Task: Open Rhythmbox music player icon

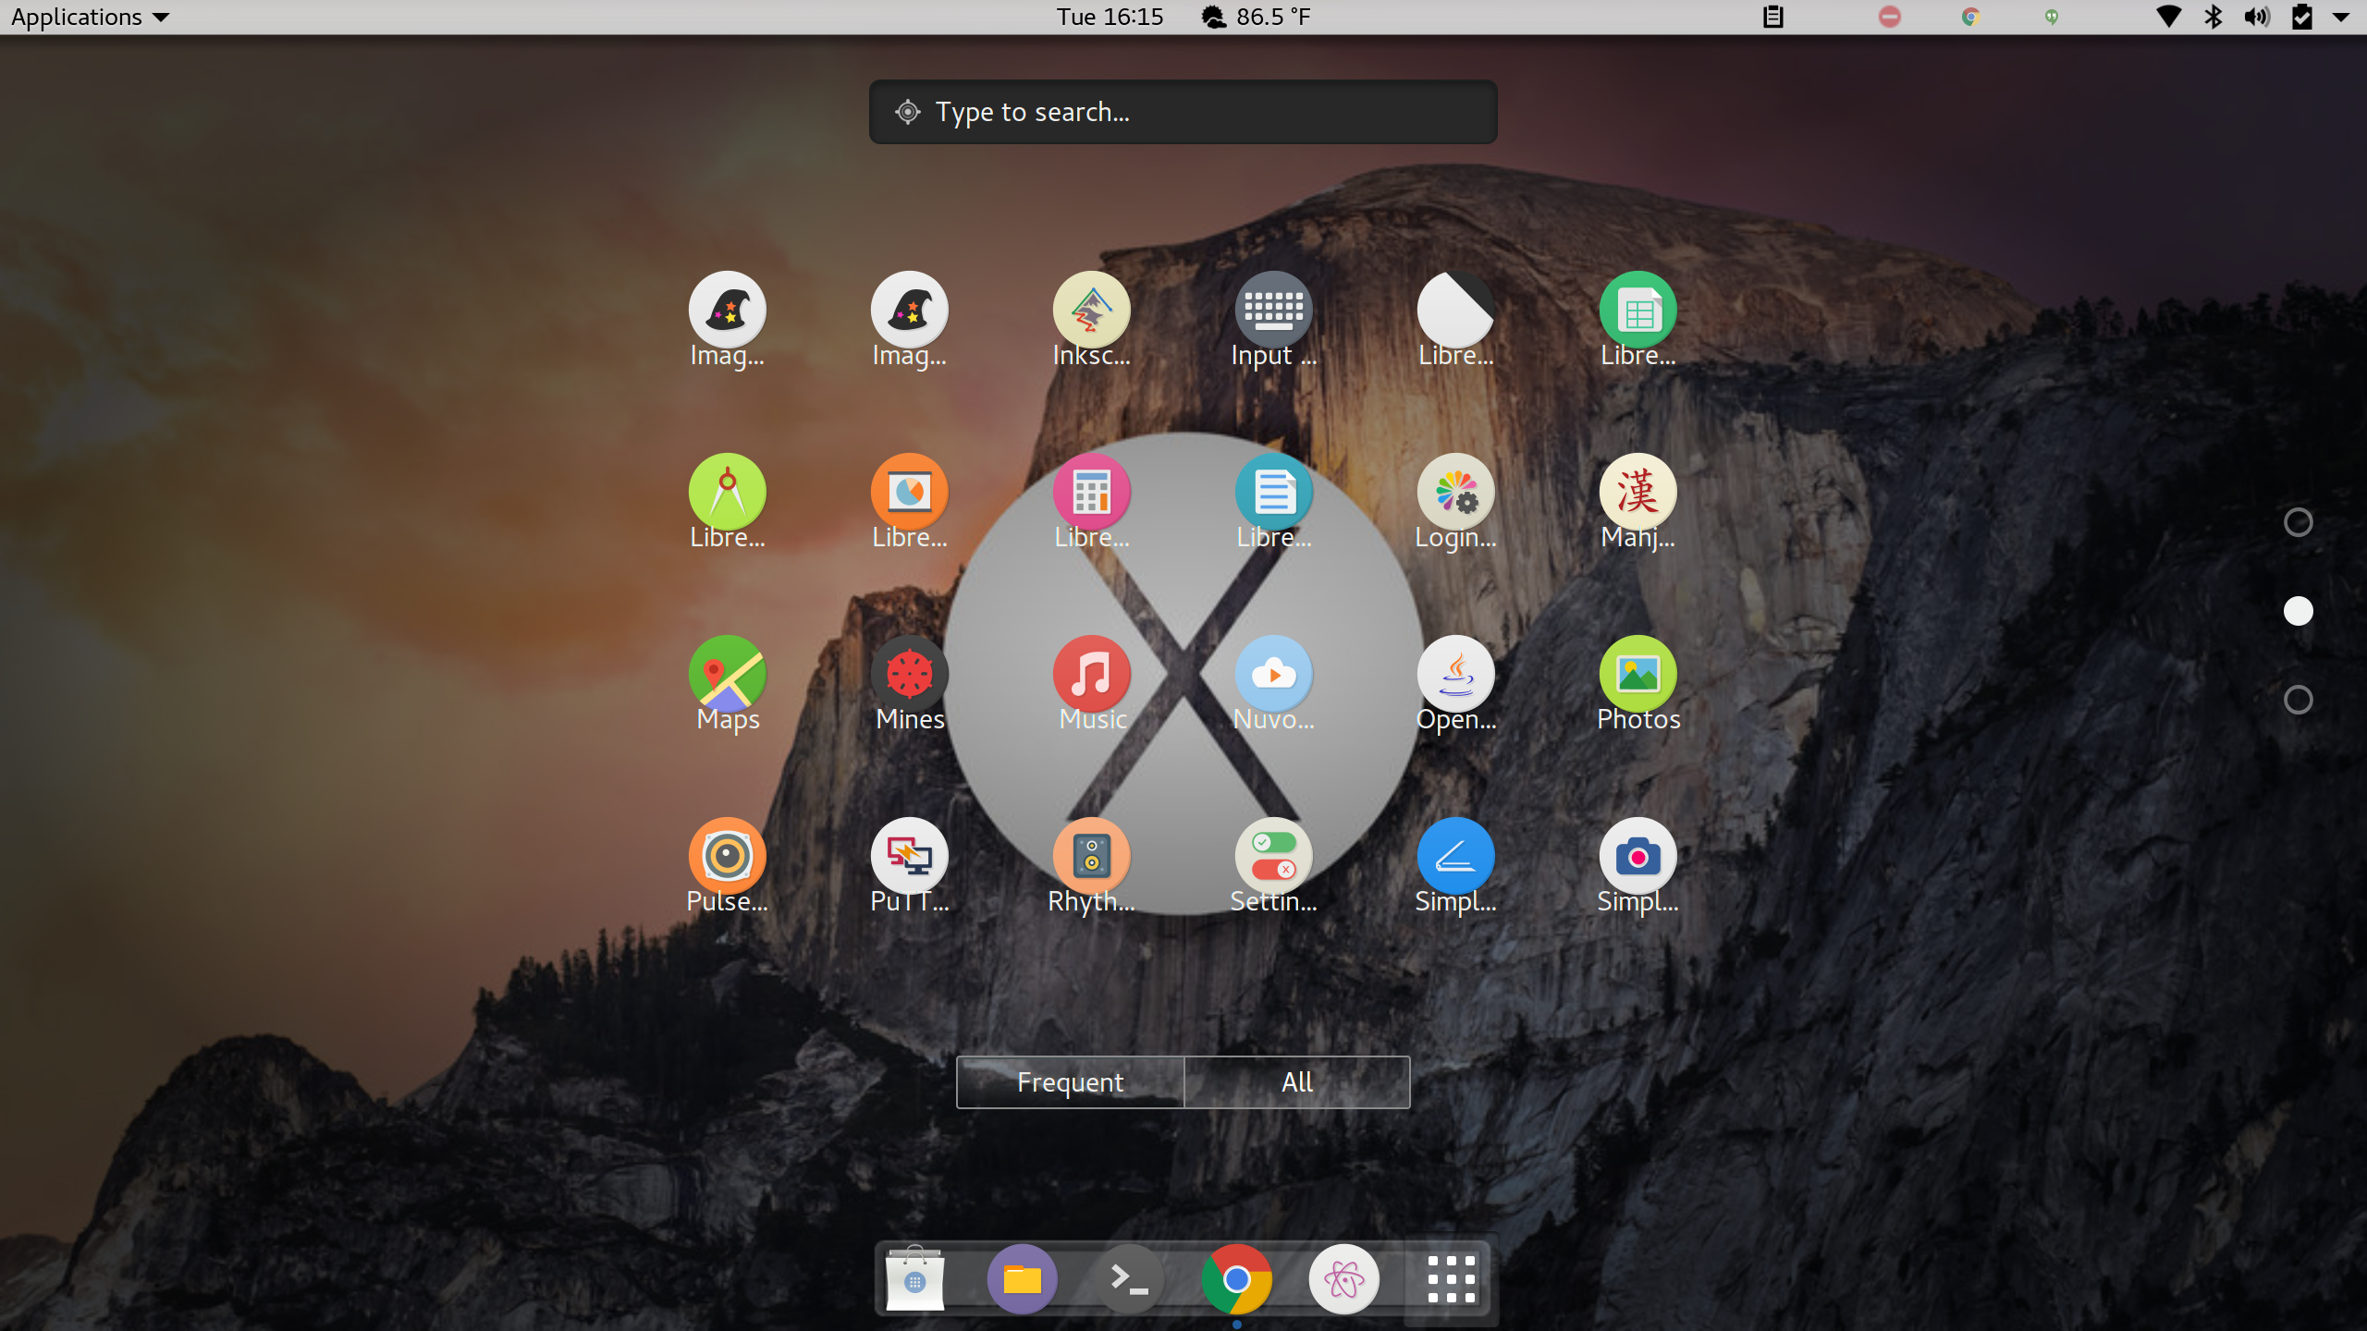Action: (1091, 857)
